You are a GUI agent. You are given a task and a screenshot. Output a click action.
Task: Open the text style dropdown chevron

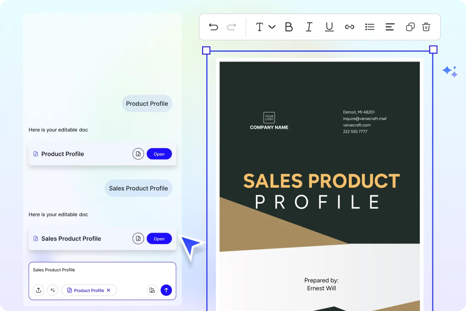(x=272, y=27)
